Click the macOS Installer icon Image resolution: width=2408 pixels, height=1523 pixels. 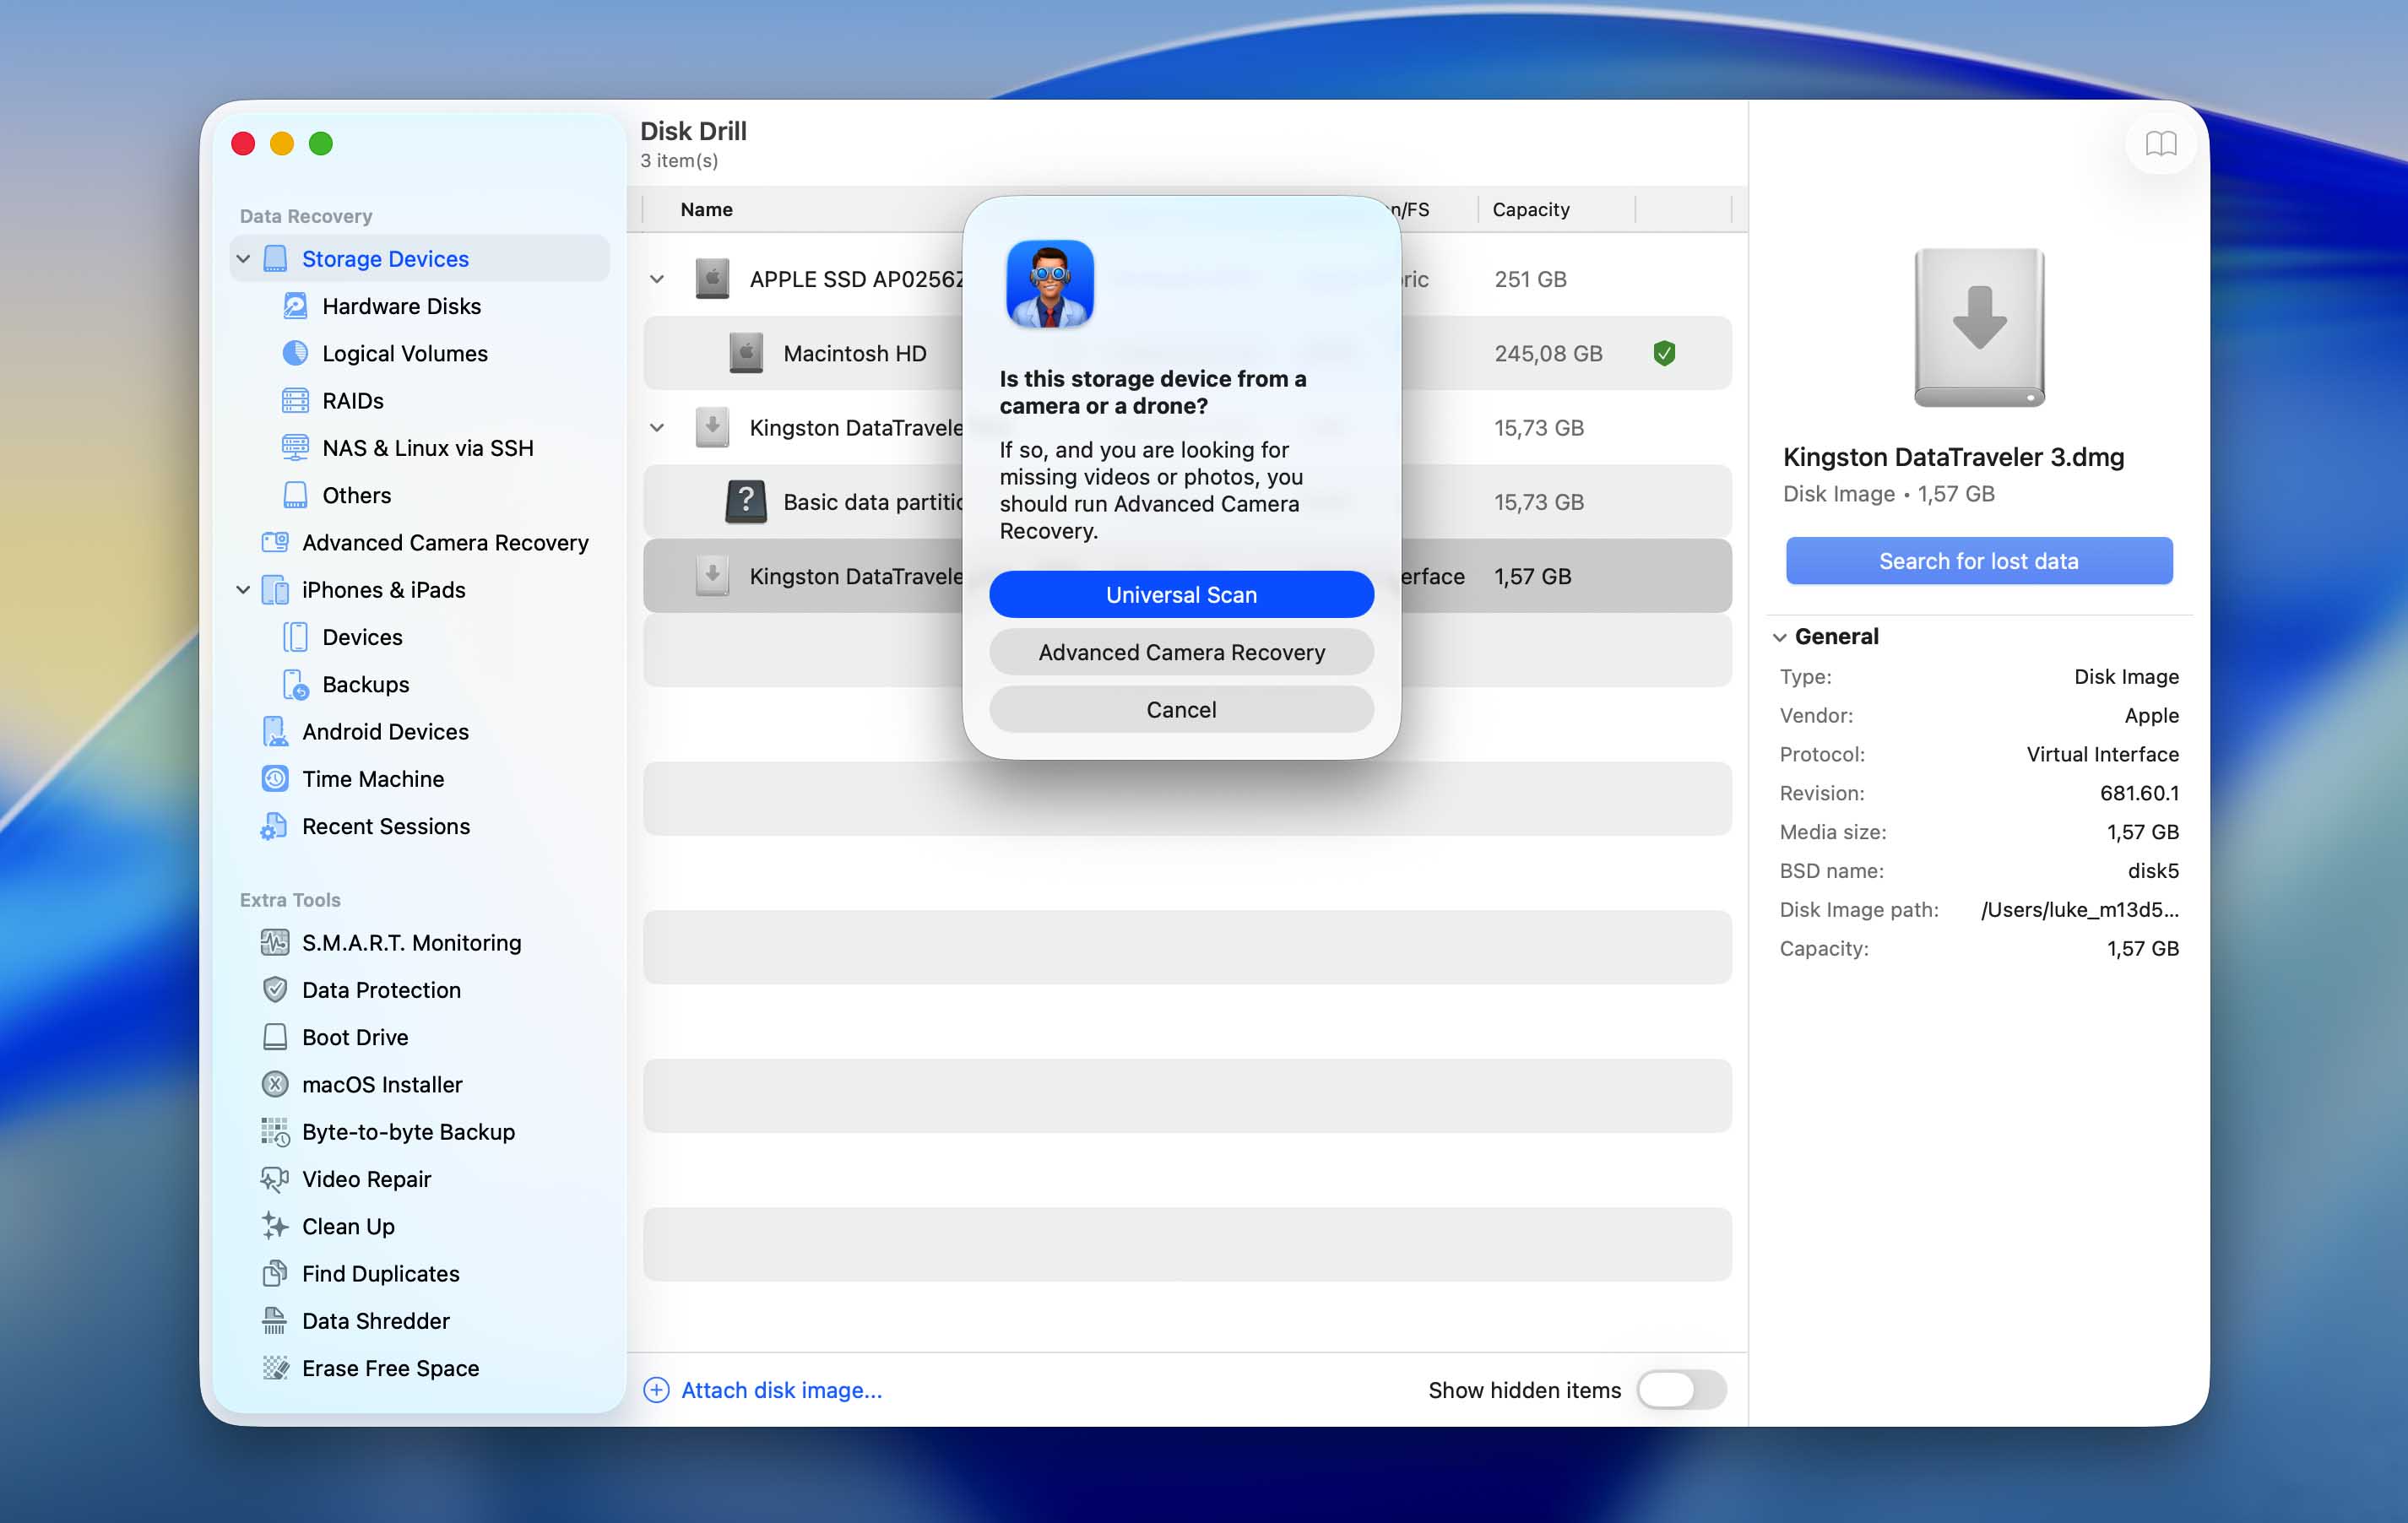click(x=275, y=1084)
